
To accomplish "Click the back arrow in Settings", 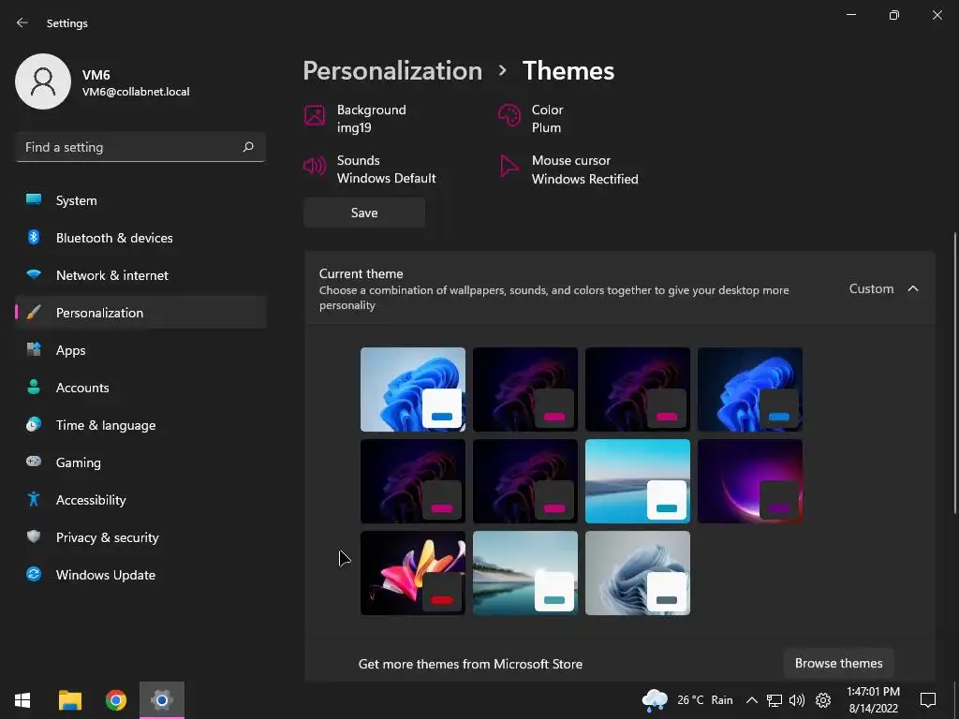I will [22, 22].
